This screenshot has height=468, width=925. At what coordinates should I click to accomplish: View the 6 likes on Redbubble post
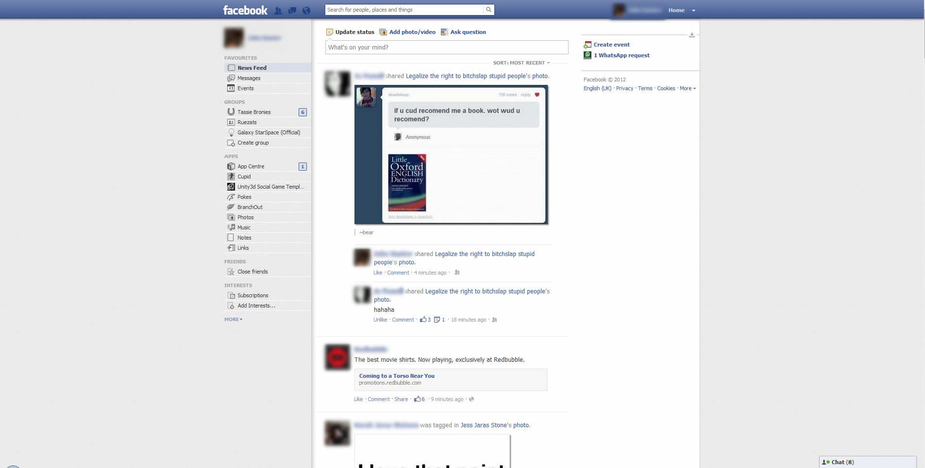point(420,399)
